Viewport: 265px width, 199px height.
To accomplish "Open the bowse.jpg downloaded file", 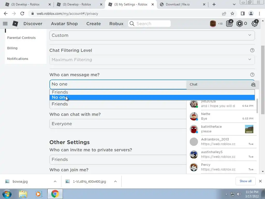I will pyautogui.click(x=20, y=182).
